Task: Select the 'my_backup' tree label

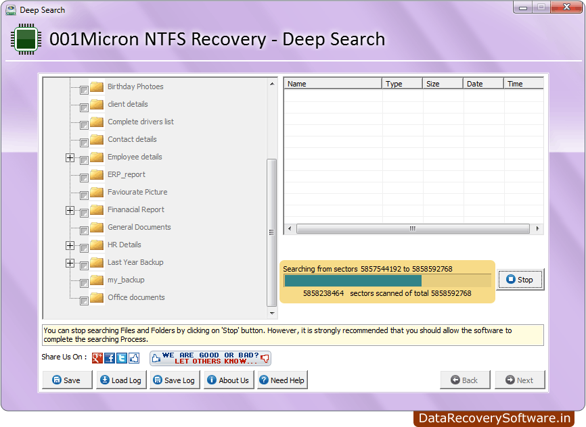Action: pos(126,280)
